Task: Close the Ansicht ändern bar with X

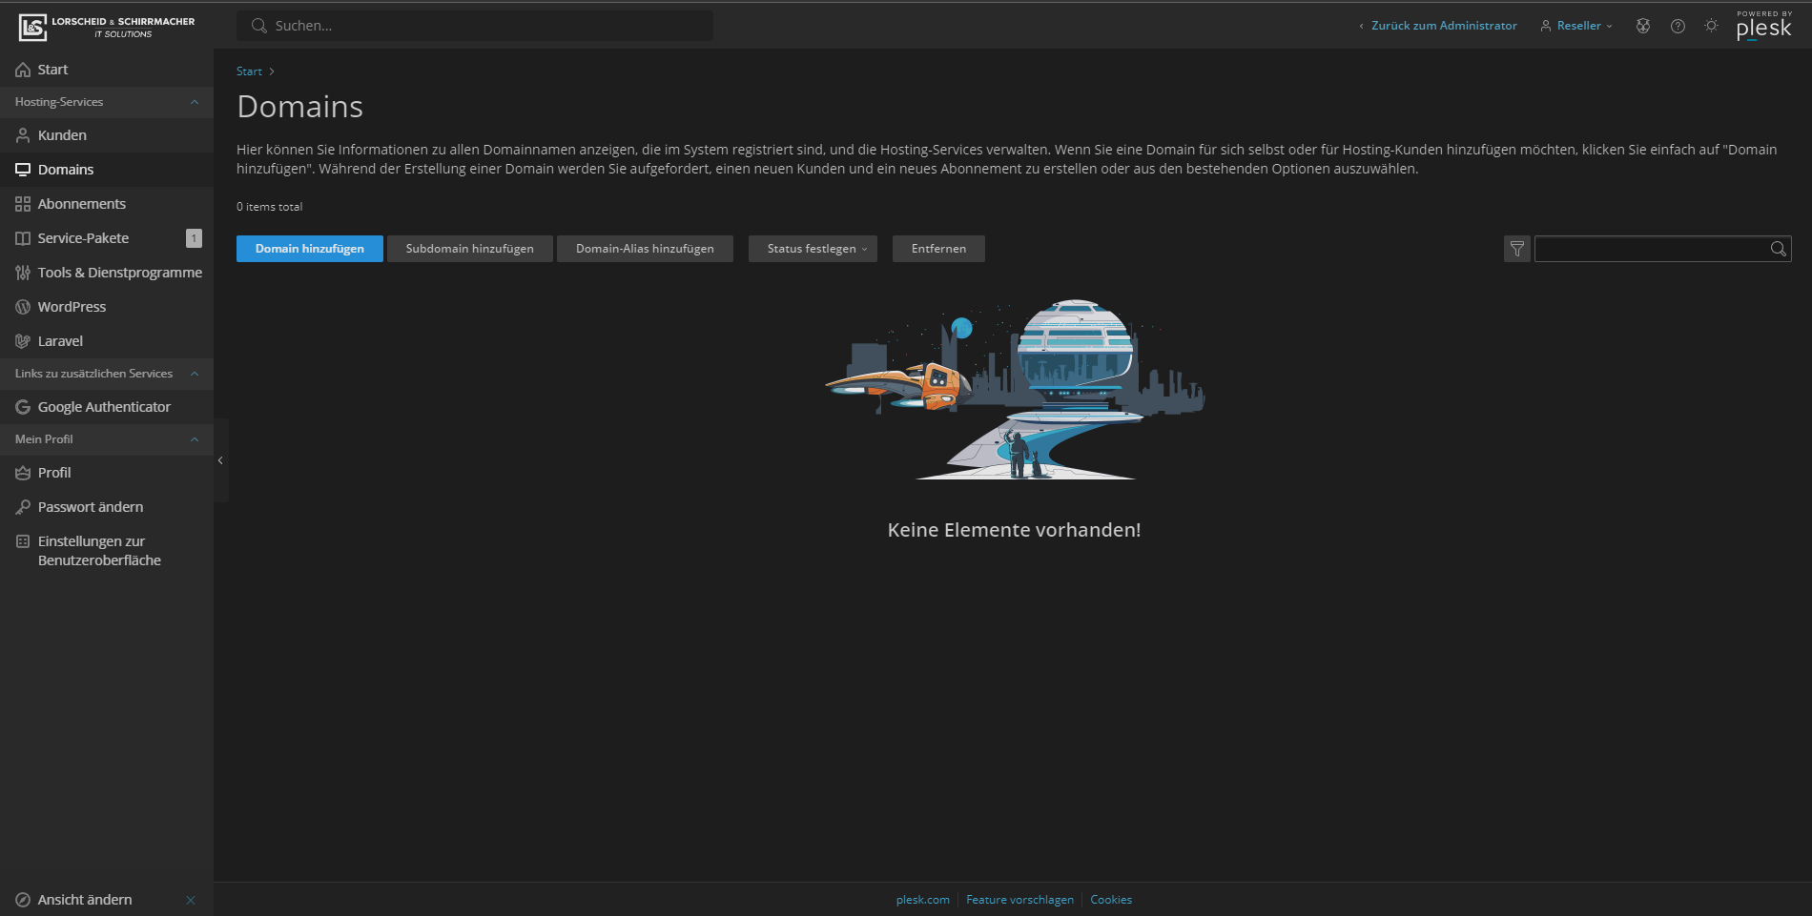Action: coord(191,900)
